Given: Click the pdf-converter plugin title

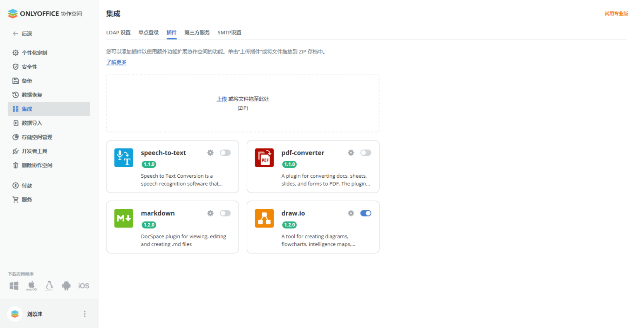Looking at the screenshot, I should [x=303, y=153].
